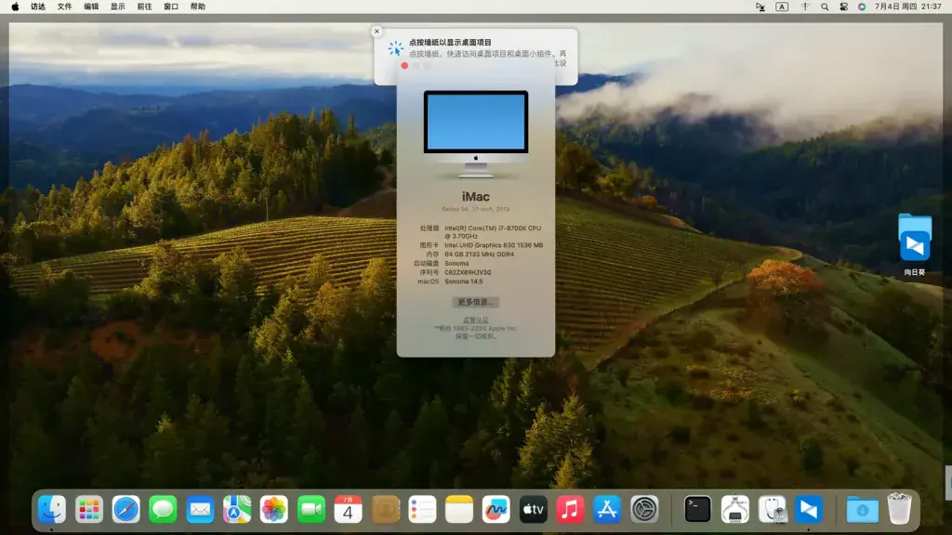Open System Settings from the Dock
The height and width of the screenshot is (535, 952).
tap(644, 509)
